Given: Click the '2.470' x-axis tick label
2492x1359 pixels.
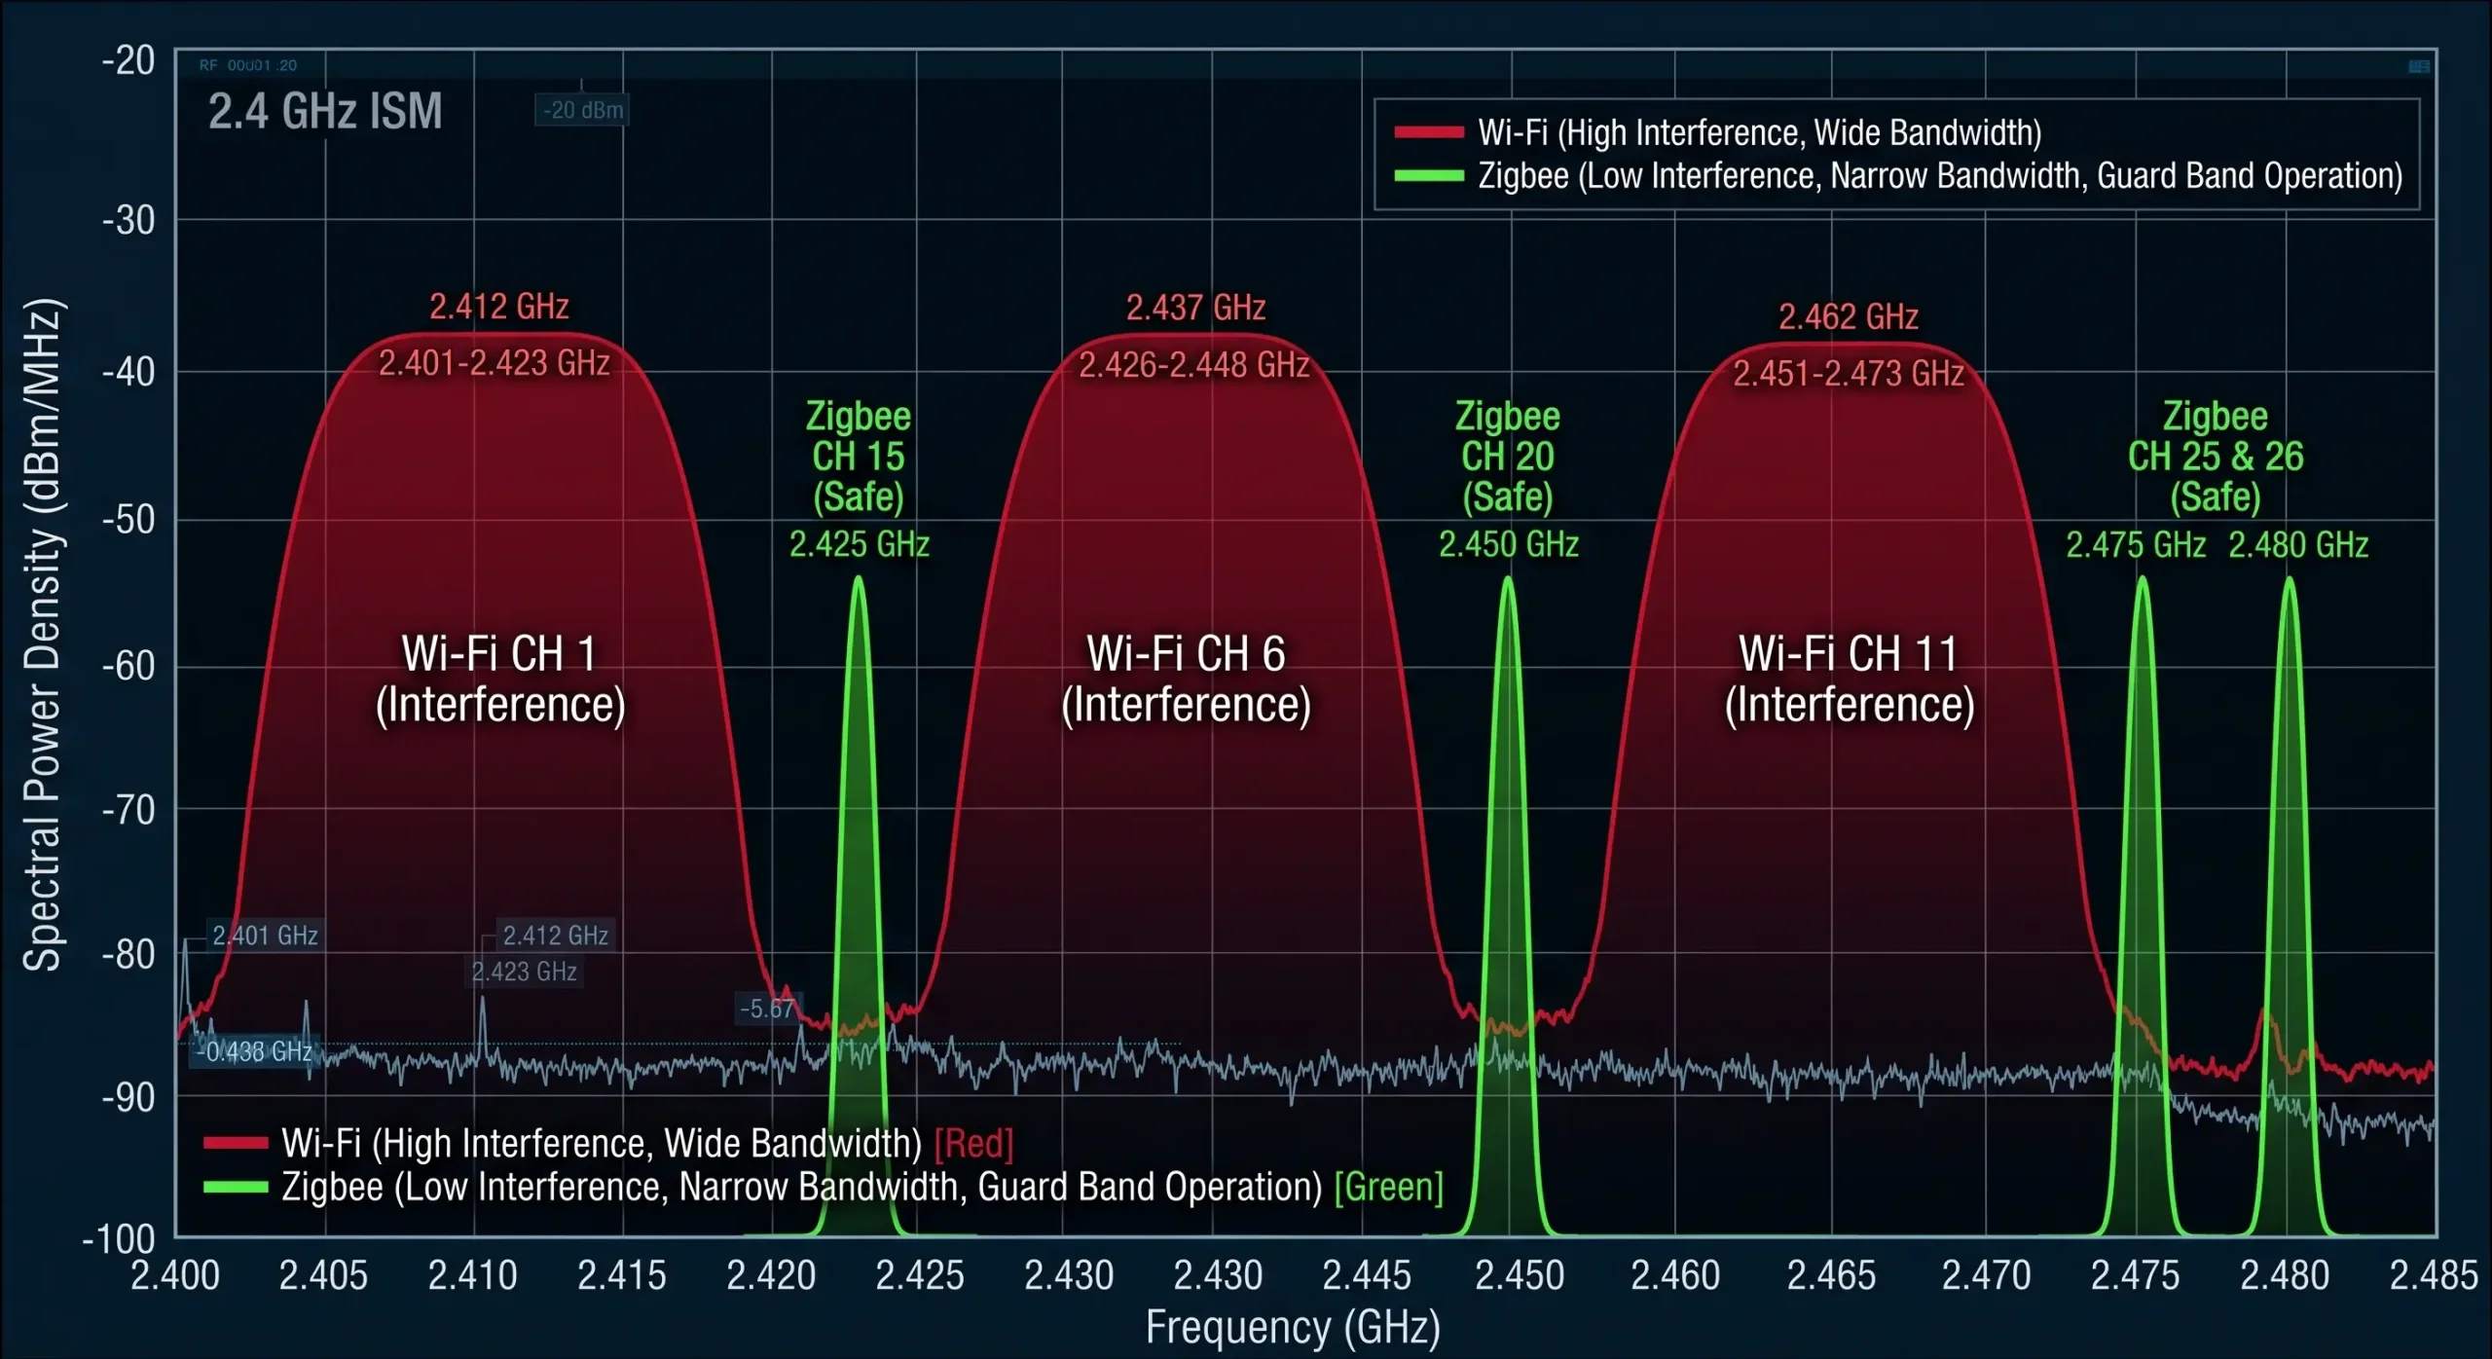Looking at the screenshot, I should (x=1987, y=1275).
